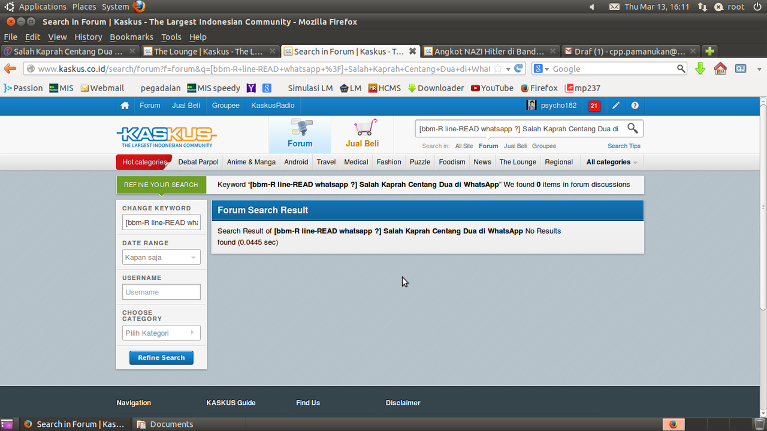Open the Regional category
Image resolution: width=767 pixels, height=431 pixels.
point(559,162)
